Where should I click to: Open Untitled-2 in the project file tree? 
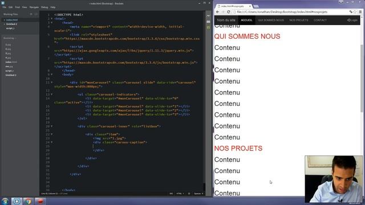(x=11, y=75)
